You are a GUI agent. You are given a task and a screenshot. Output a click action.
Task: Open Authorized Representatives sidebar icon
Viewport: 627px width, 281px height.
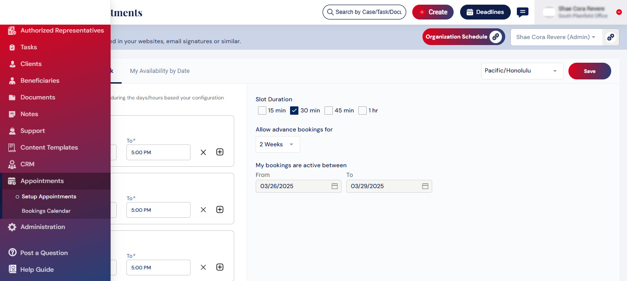coord(12,31)
